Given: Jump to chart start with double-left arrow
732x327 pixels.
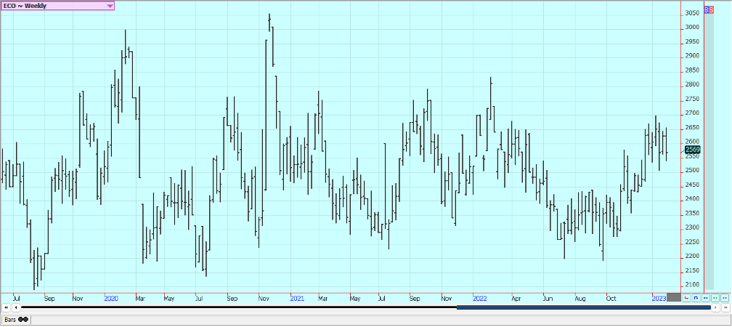Looking at the screenshot, I should coord(7,308).
